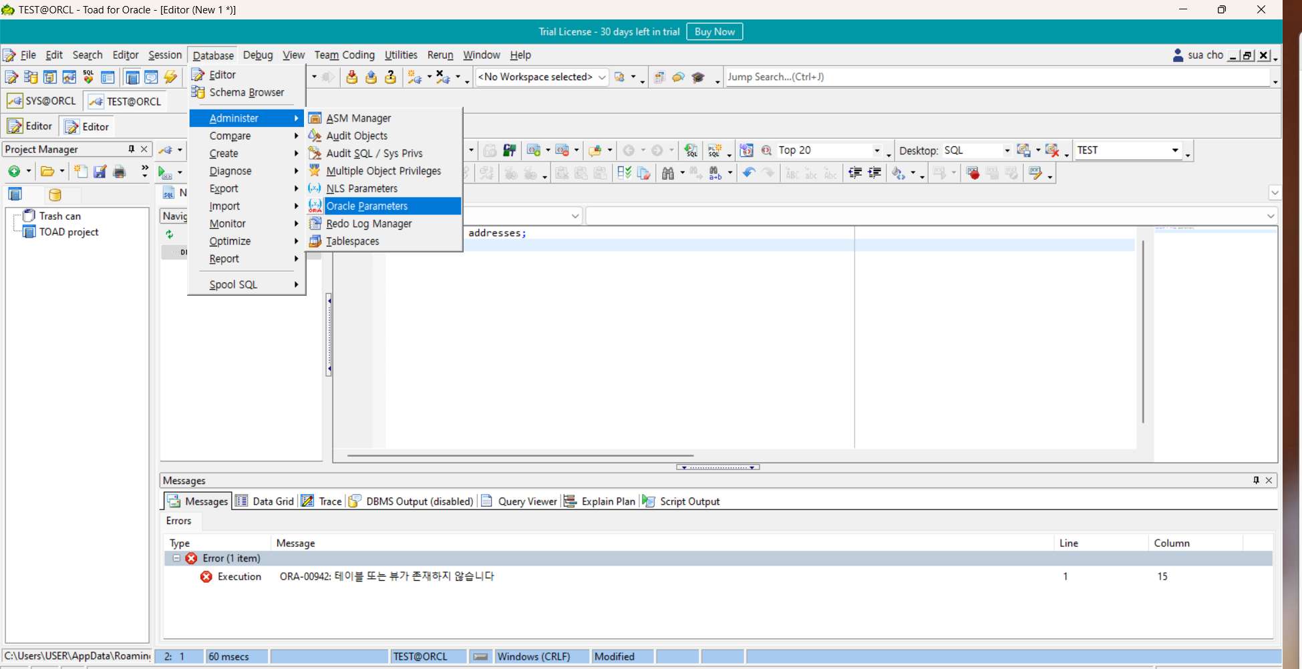This screenshot has height=669, width=1302.
Task: Open new Editor from main toolbar icon
Action: point(11,77)
